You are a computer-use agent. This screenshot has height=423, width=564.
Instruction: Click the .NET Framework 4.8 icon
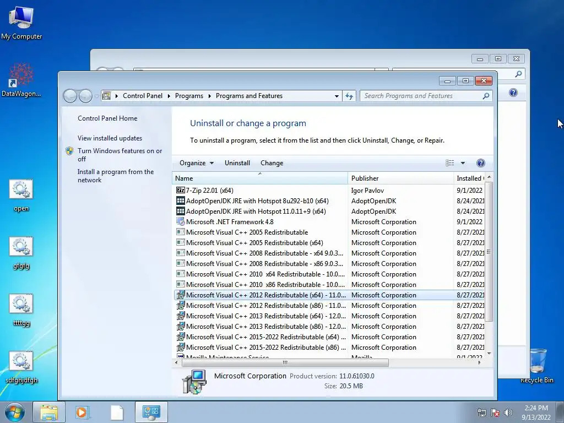tap(181, 221)
